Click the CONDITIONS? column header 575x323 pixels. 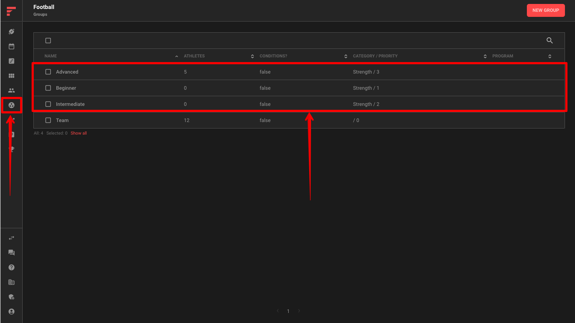pyautogui.click(x=273, y=56)
